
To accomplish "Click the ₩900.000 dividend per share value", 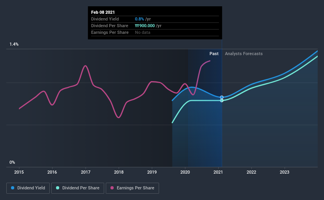I will point(145,26).
